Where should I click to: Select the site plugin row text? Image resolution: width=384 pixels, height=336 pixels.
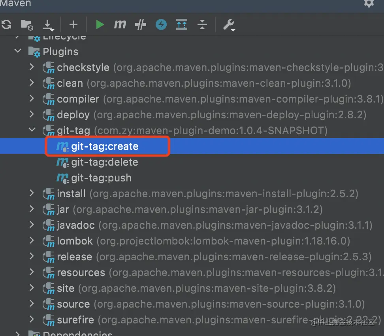pyautogui.click(x=196, y=288)
